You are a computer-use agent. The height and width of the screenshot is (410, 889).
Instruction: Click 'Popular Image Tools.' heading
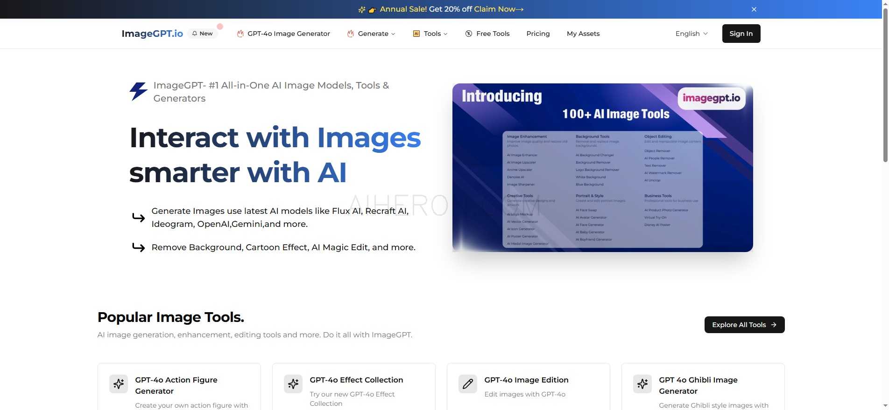[x=171, y=317]
